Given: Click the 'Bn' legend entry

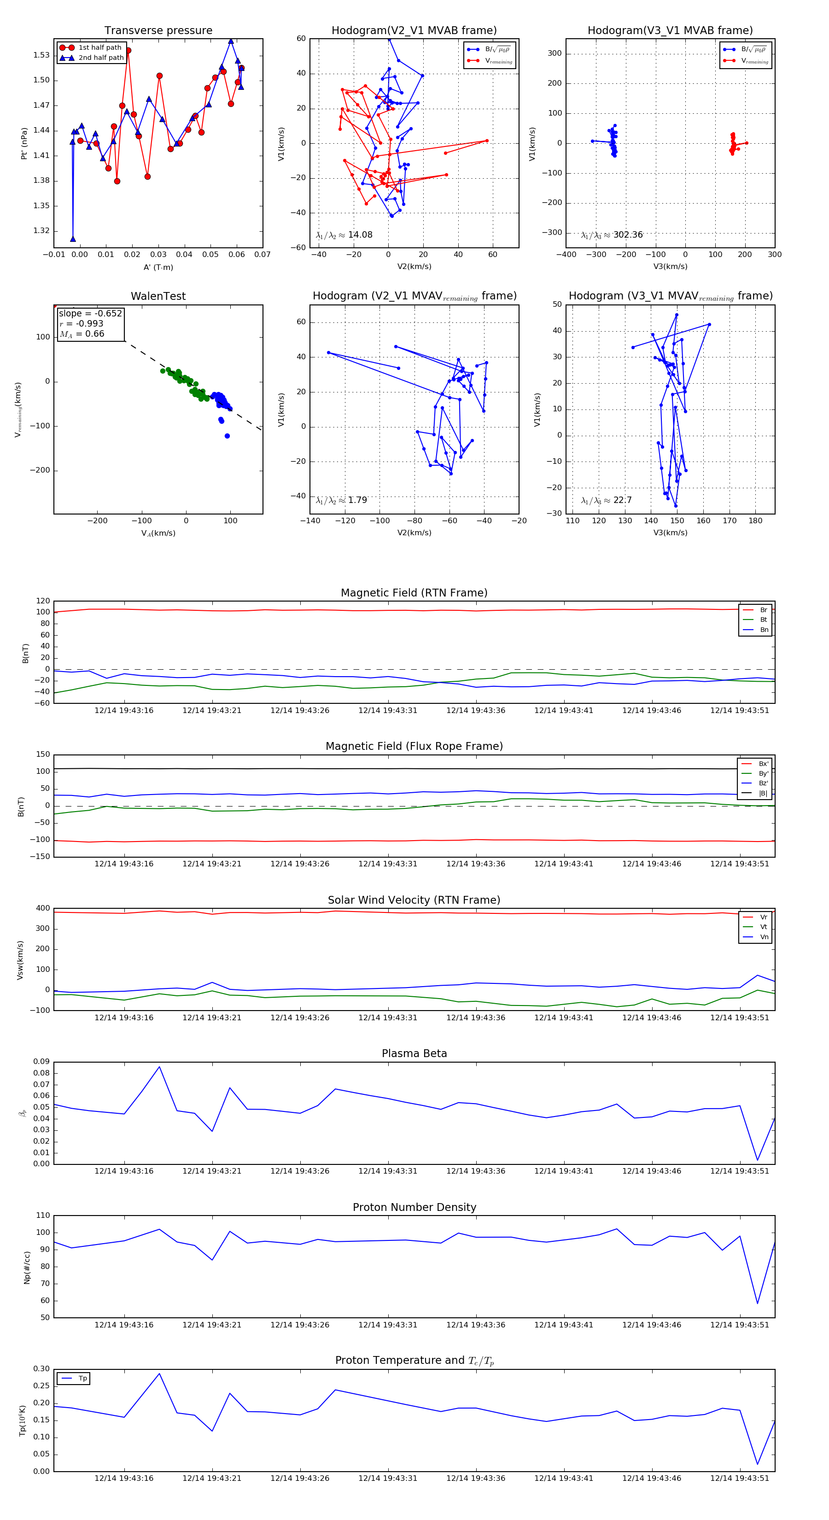Looking at the screenshot, I should (756, 630).
